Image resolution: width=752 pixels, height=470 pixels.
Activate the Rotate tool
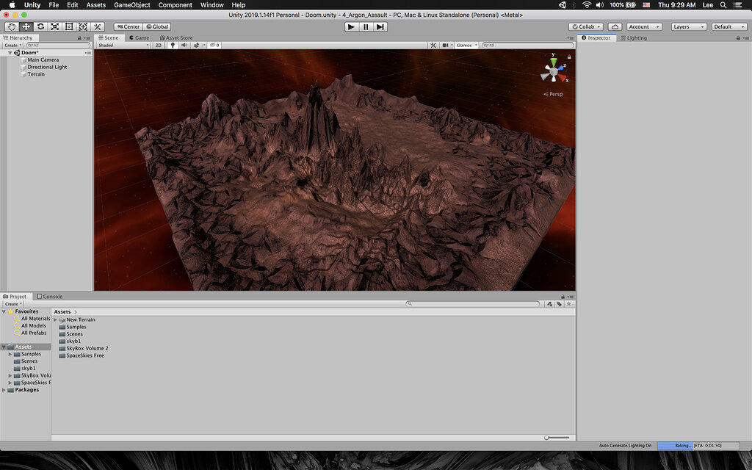pyautogui.click(x=40, y=26)
